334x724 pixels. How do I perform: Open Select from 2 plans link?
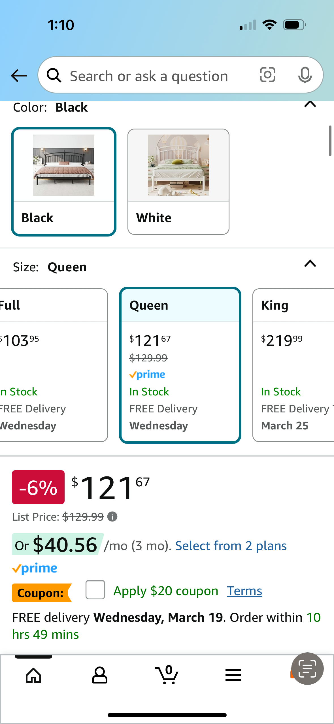[x=231, y=546]
